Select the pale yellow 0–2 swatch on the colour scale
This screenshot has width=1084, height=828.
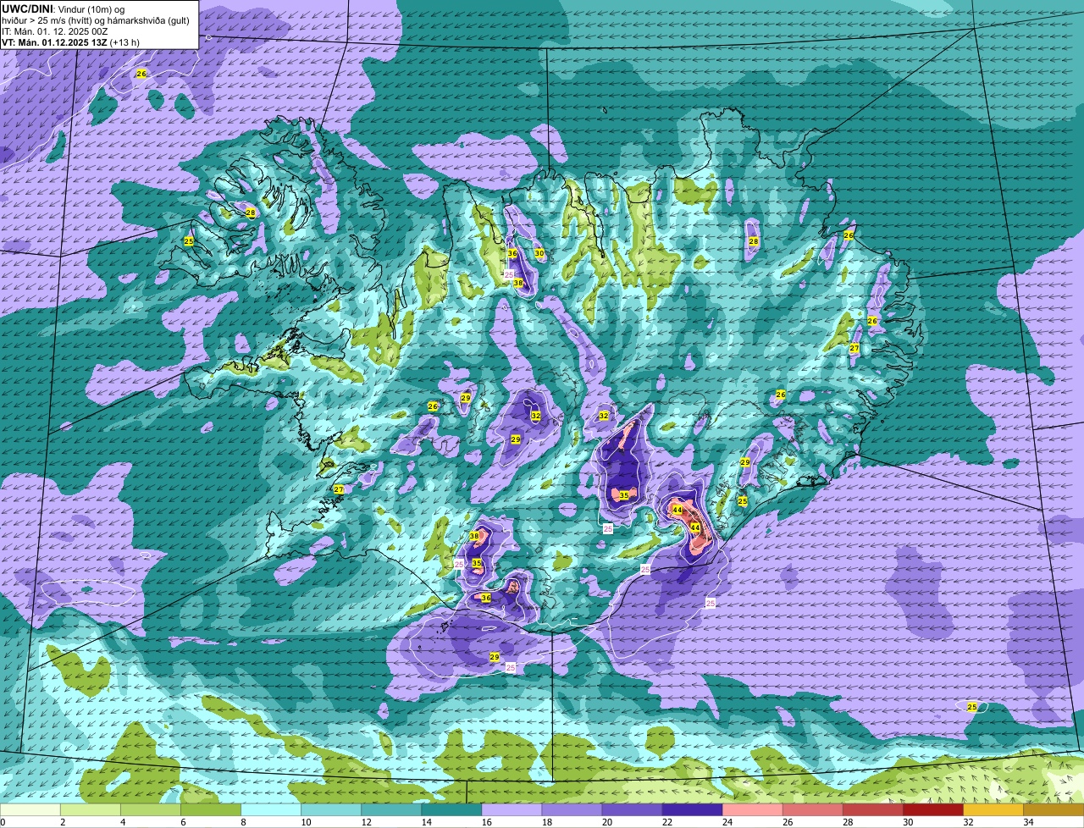pyautogui.click(x=30, y=809)
